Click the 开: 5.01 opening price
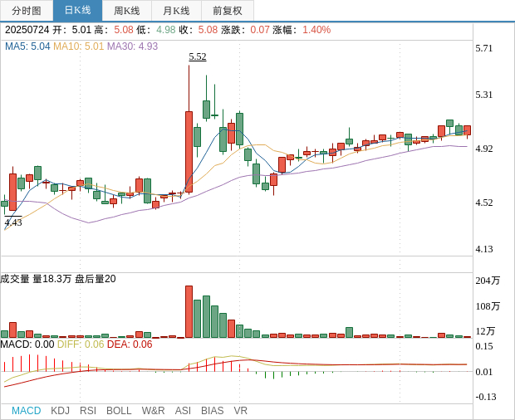The height and width of the screenshot is (420, 515). point(72,30)
